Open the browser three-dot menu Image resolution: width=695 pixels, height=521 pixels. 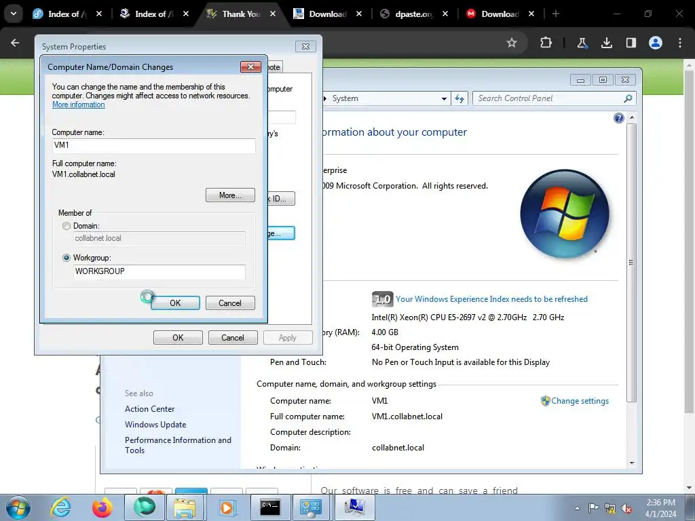click(x=680, y=43)
